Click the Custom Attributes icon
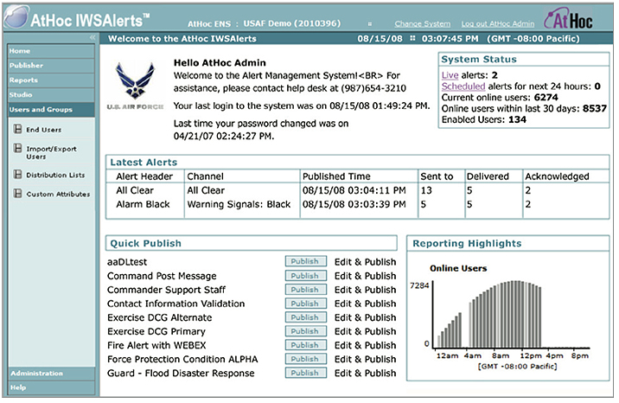Viewport: 619px width, 403px height. pos(17,194)
